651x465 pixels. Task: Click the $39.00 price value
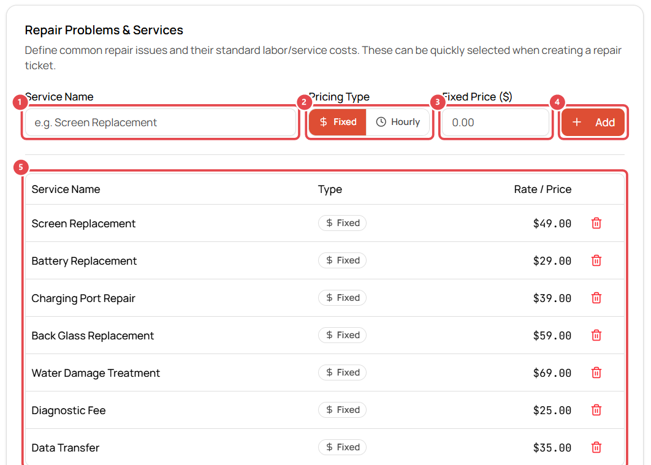[x=552, y=298]
